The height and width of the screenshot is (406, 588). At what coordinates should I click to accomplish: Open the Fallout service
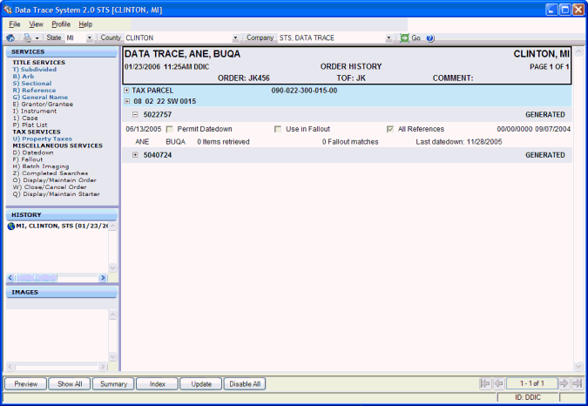[x=28, y=159]
